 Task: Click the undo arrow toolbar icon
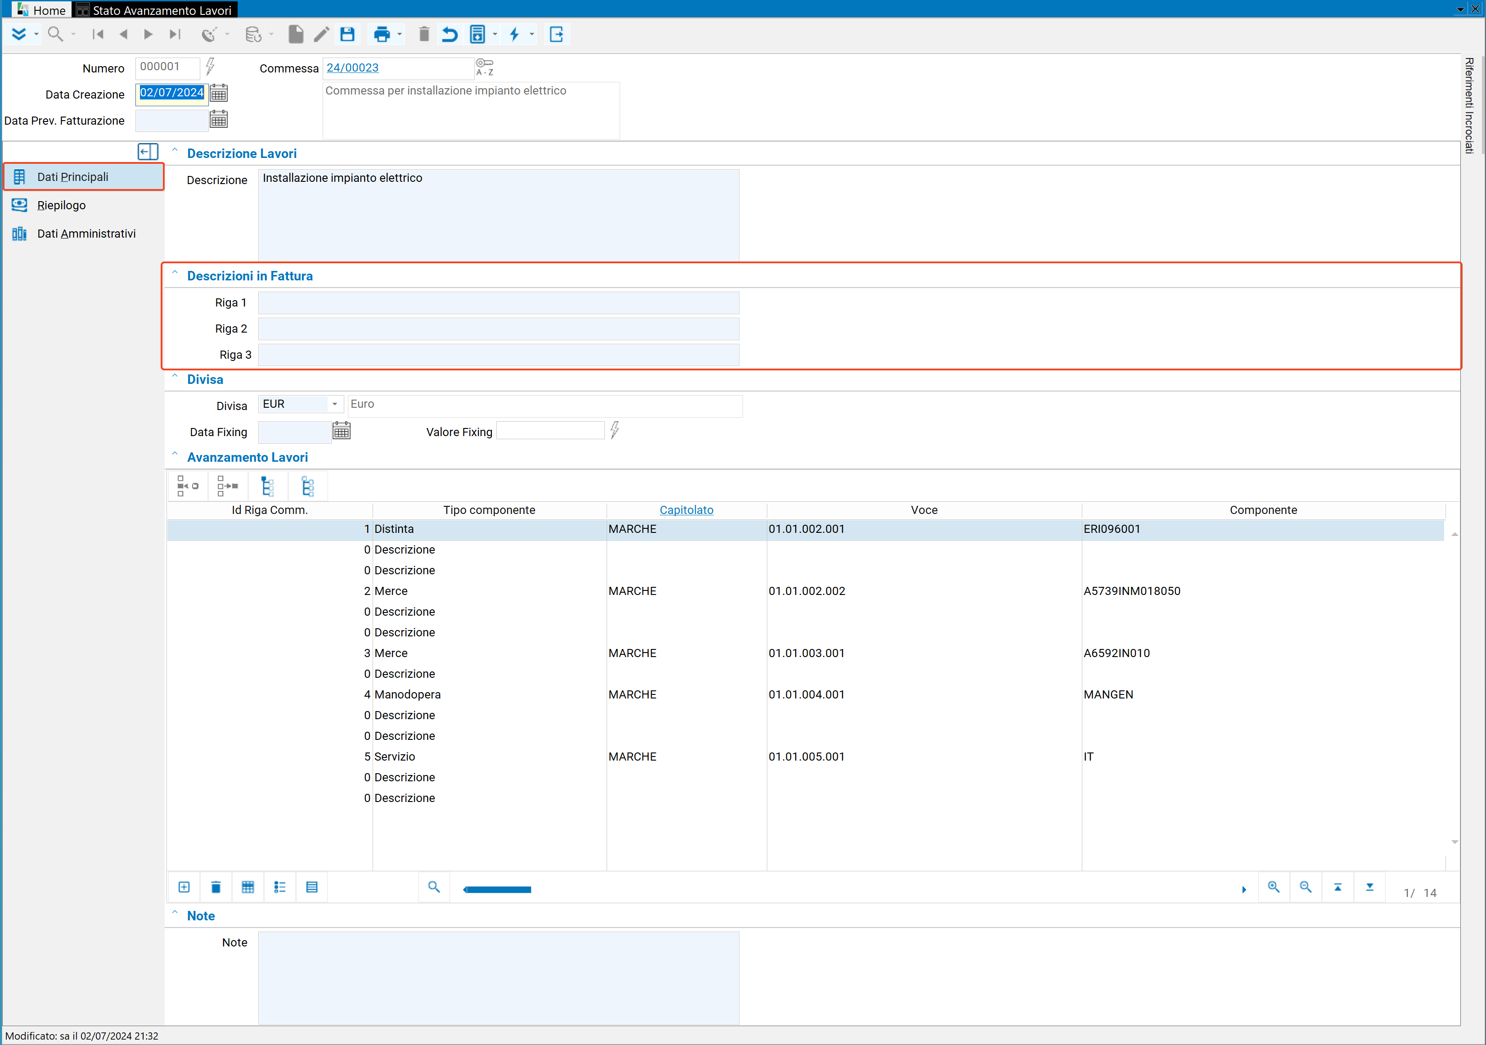coord(449,34)
